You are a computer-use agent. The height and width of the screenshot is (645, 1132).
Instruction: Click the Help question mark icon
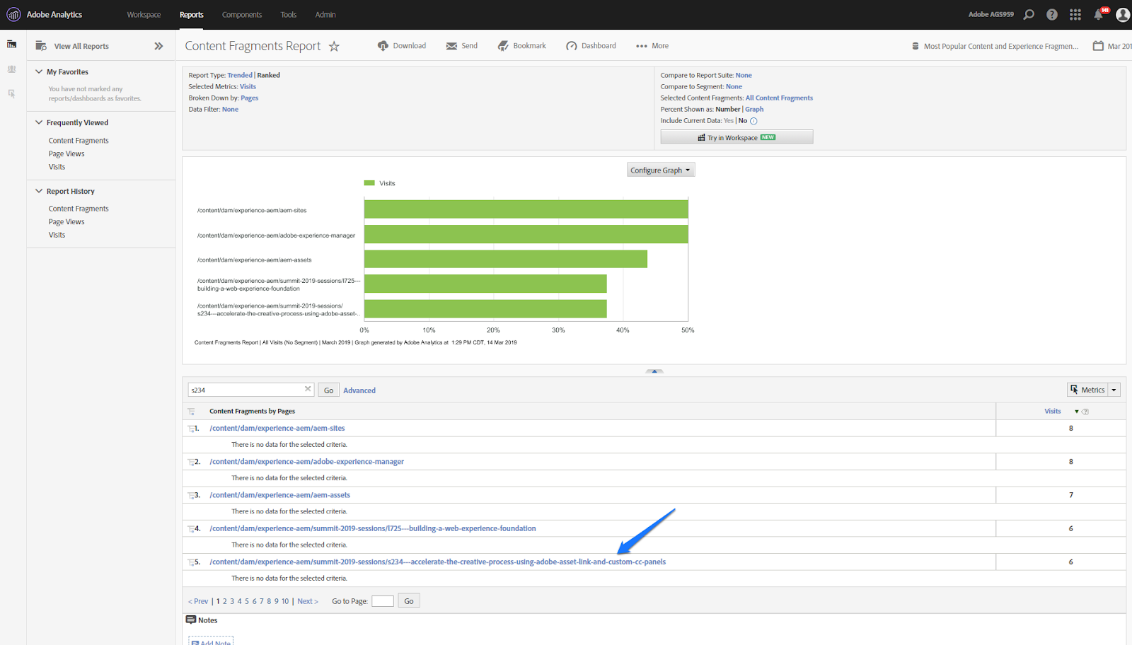[x=1051, y=13]
